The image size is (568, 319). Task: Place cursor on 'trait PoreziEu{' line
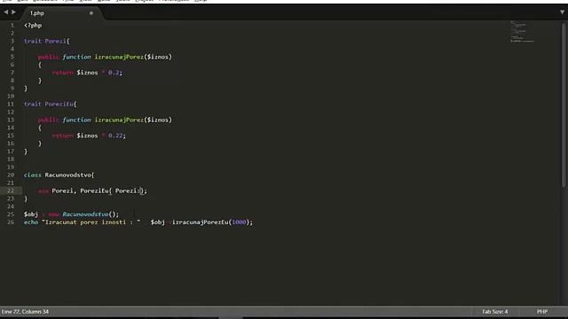(x=51, y=105)
